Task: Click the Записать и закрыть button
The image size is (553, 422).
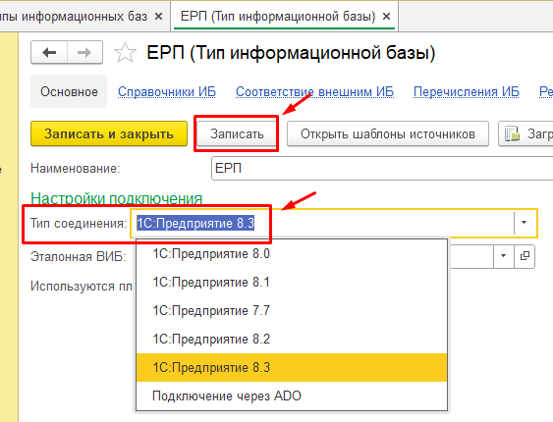Action: click(109, 133)
